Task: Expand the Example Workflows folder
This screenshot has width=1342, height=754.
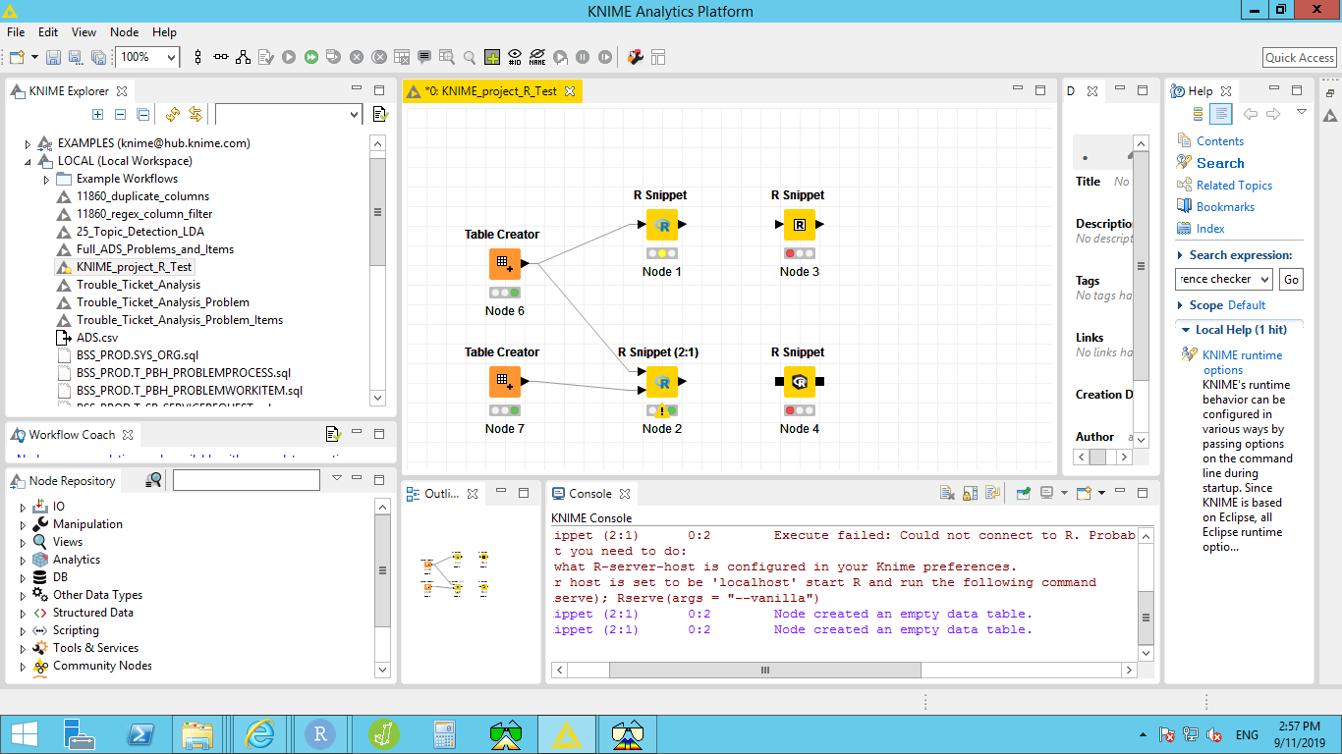Action: [46, 179]
